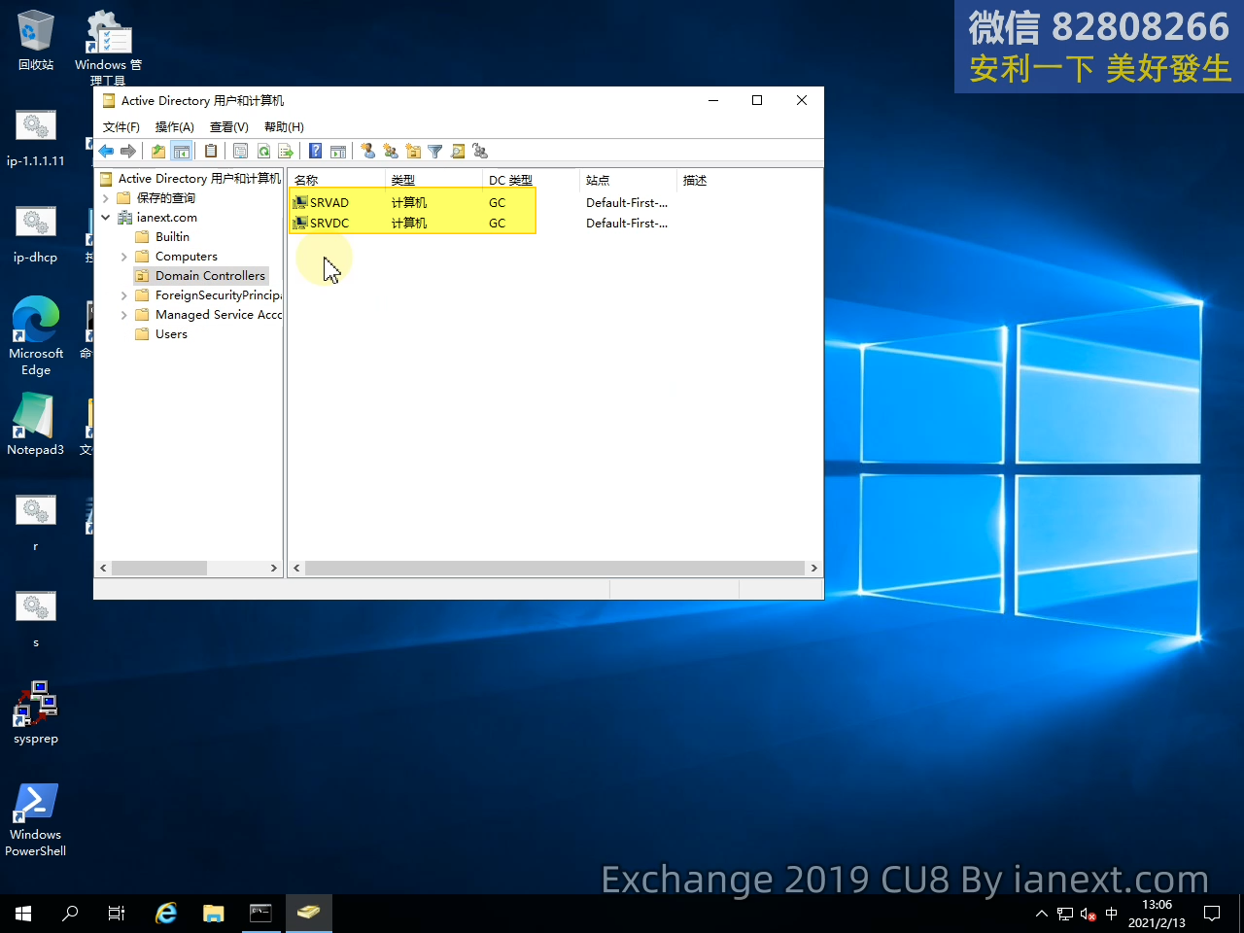The image size is (1244, 933).
Task: Open the 操作(A) menu
Action: point(175,127)
